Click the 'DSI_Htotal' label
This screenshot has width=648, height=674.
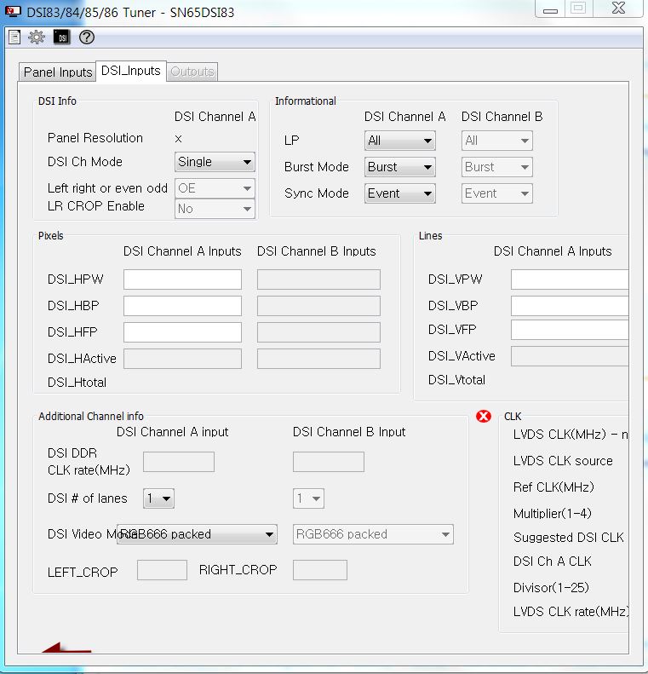tap(77, 382)
